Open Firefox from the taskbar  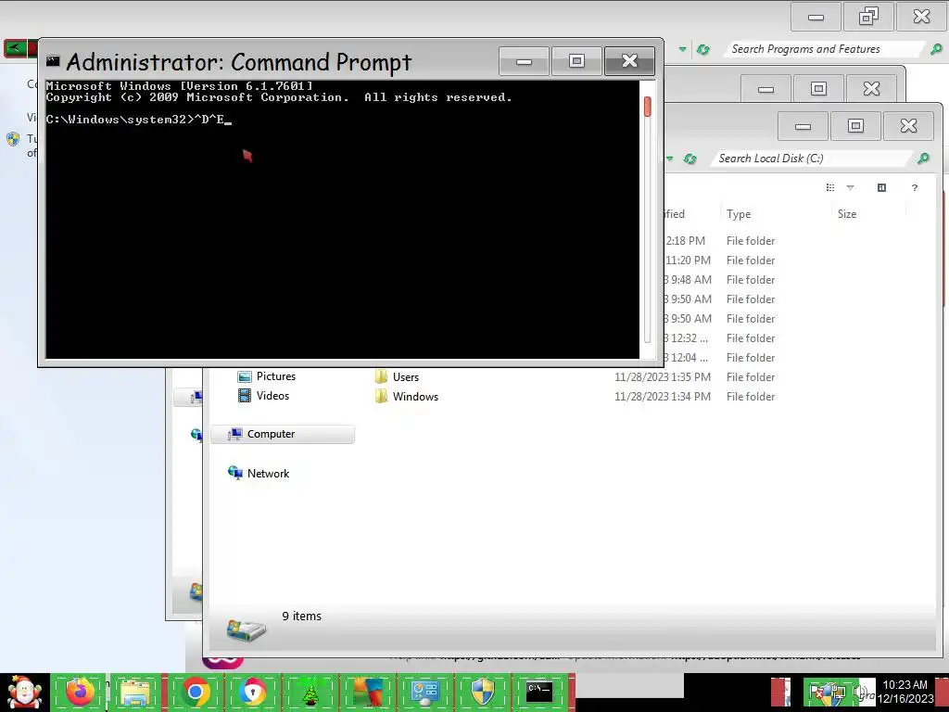(80, 692)
